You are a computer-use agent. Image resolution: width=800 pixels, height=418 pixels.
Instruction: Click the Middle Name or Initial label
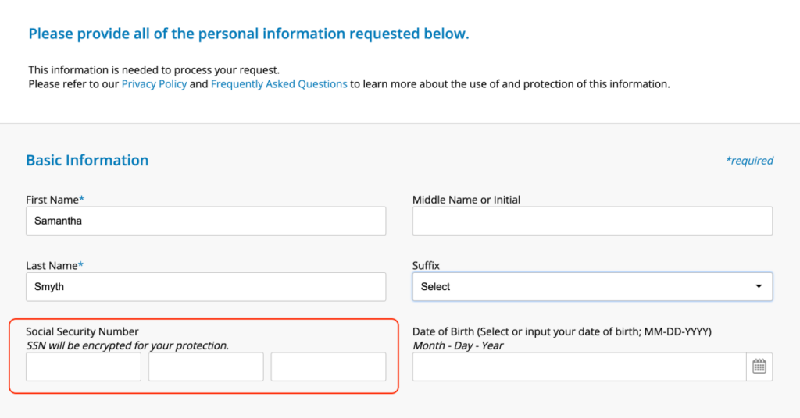click(466, 200)
